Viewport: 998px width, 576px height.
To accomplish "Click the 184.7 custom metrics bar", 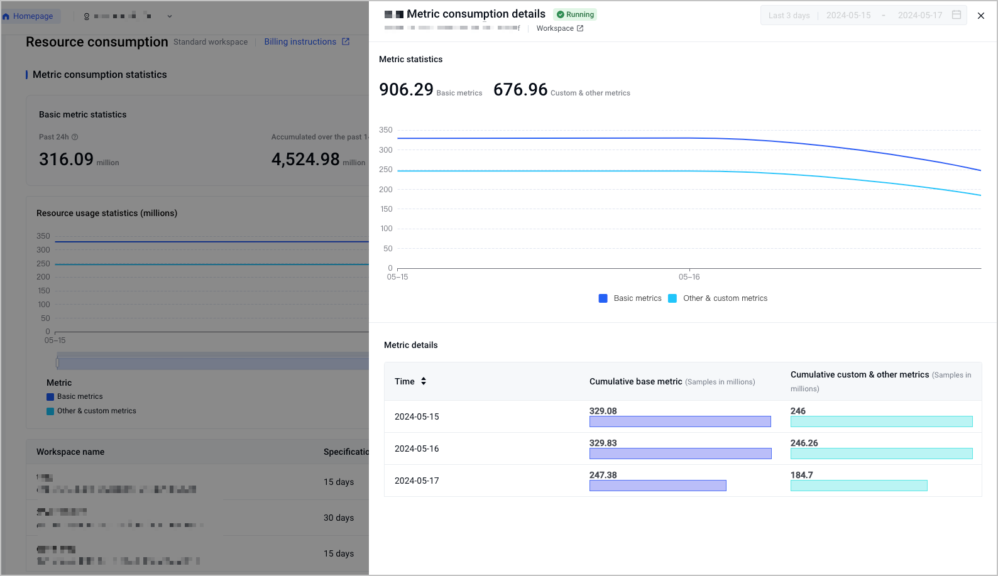I will pyautogui.click(x=859, y=486).
